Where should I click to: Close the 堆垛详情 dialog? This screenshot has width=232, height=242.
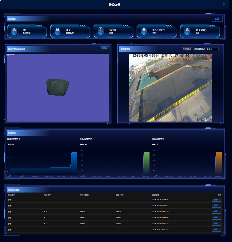click(x=224, y=5)
